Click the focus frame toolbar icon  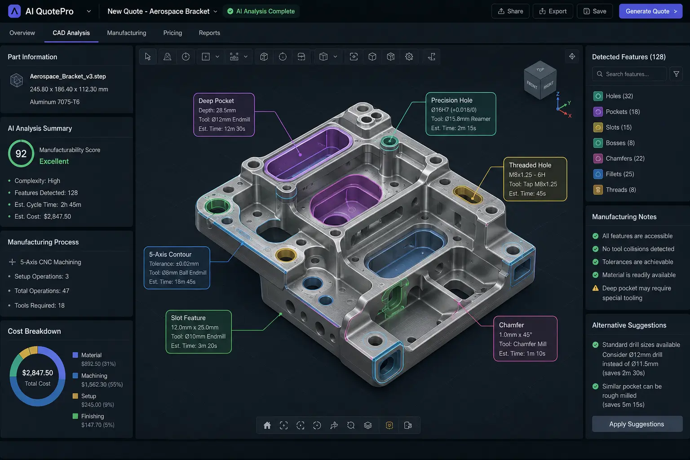click(x=354, y=57)
